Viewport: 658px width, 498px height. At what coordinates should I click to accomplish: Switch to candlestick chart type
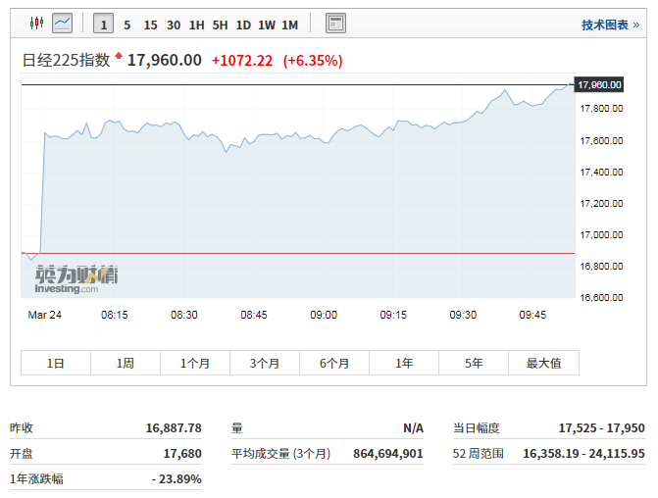(37, 23)
